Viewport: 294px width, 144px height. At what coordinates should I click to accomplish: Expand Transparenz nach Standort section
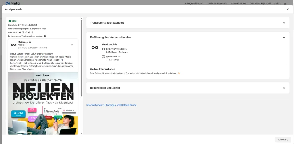pyautogui.click(x=284, y=23)
